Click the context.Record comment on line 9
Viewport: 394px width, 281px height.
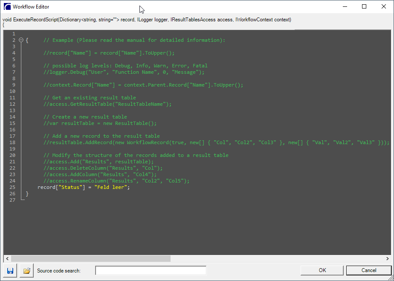[x=143, y=85]
